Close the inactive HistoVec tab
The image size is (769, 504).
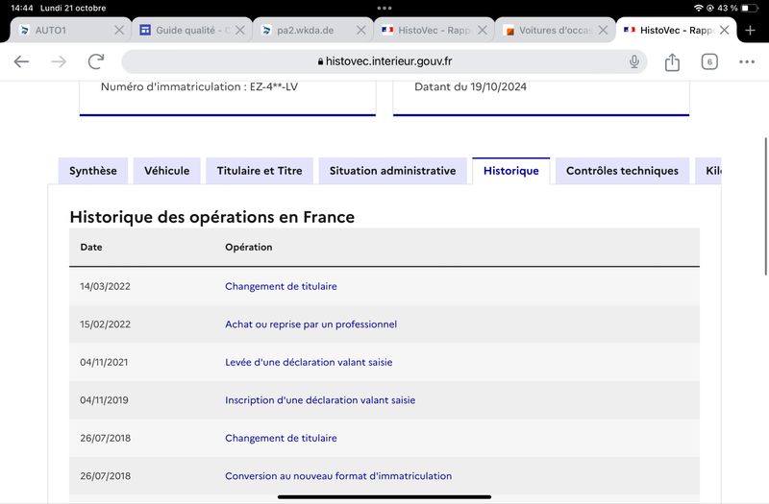(483, 31)
